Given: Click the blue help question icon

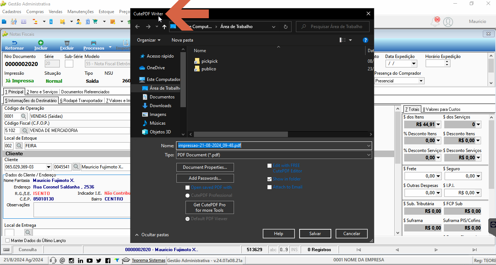Looking at the screenshot, I should pyautogui.click(x=365, y=40).
